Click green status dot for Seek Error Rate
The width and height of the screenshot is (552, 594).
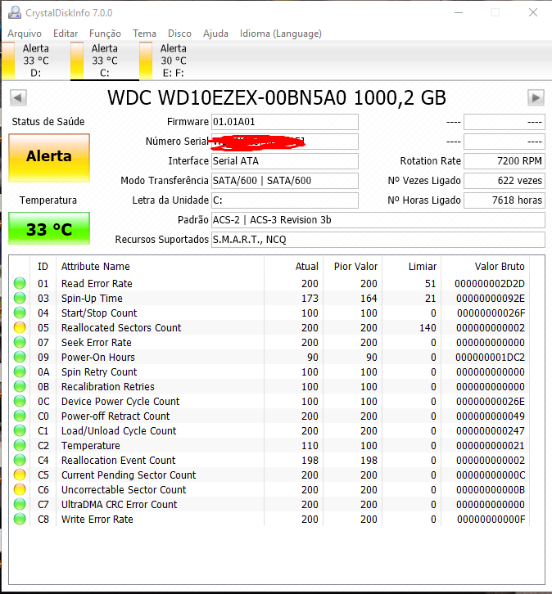(x=20, y=342)
